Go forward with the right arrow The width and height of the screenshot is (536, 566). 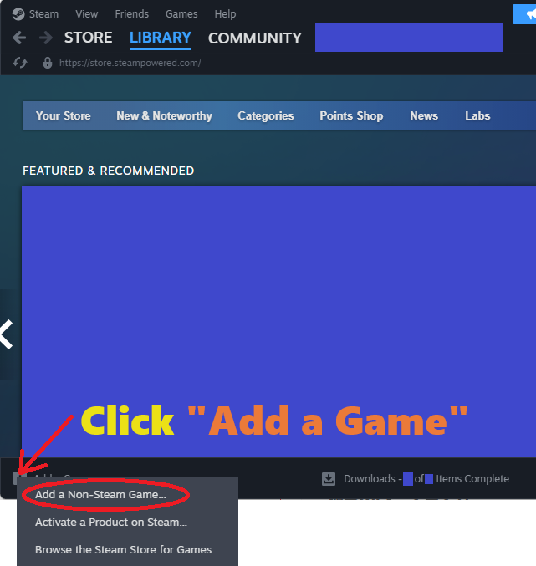(43, 38)
